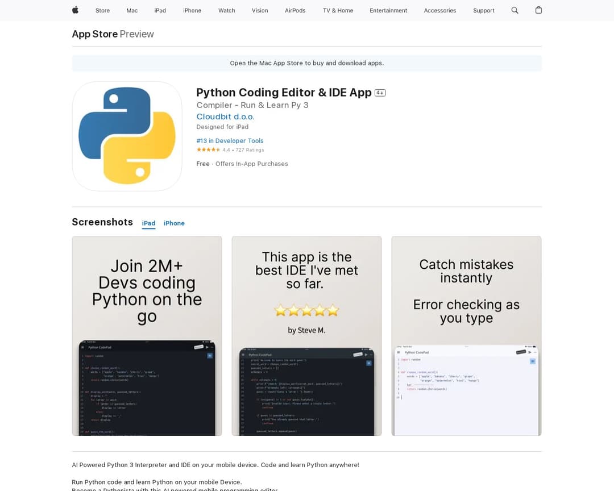This screenshot has width=614, height=491.
Task: Click the star rating icons
Action: click(208, 149)
